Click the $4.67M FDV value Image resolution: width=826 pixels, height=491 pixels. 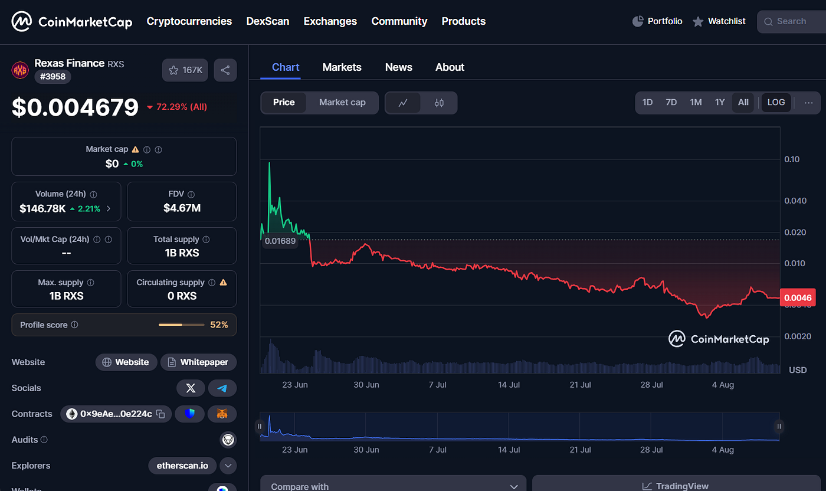coord(182,208)
